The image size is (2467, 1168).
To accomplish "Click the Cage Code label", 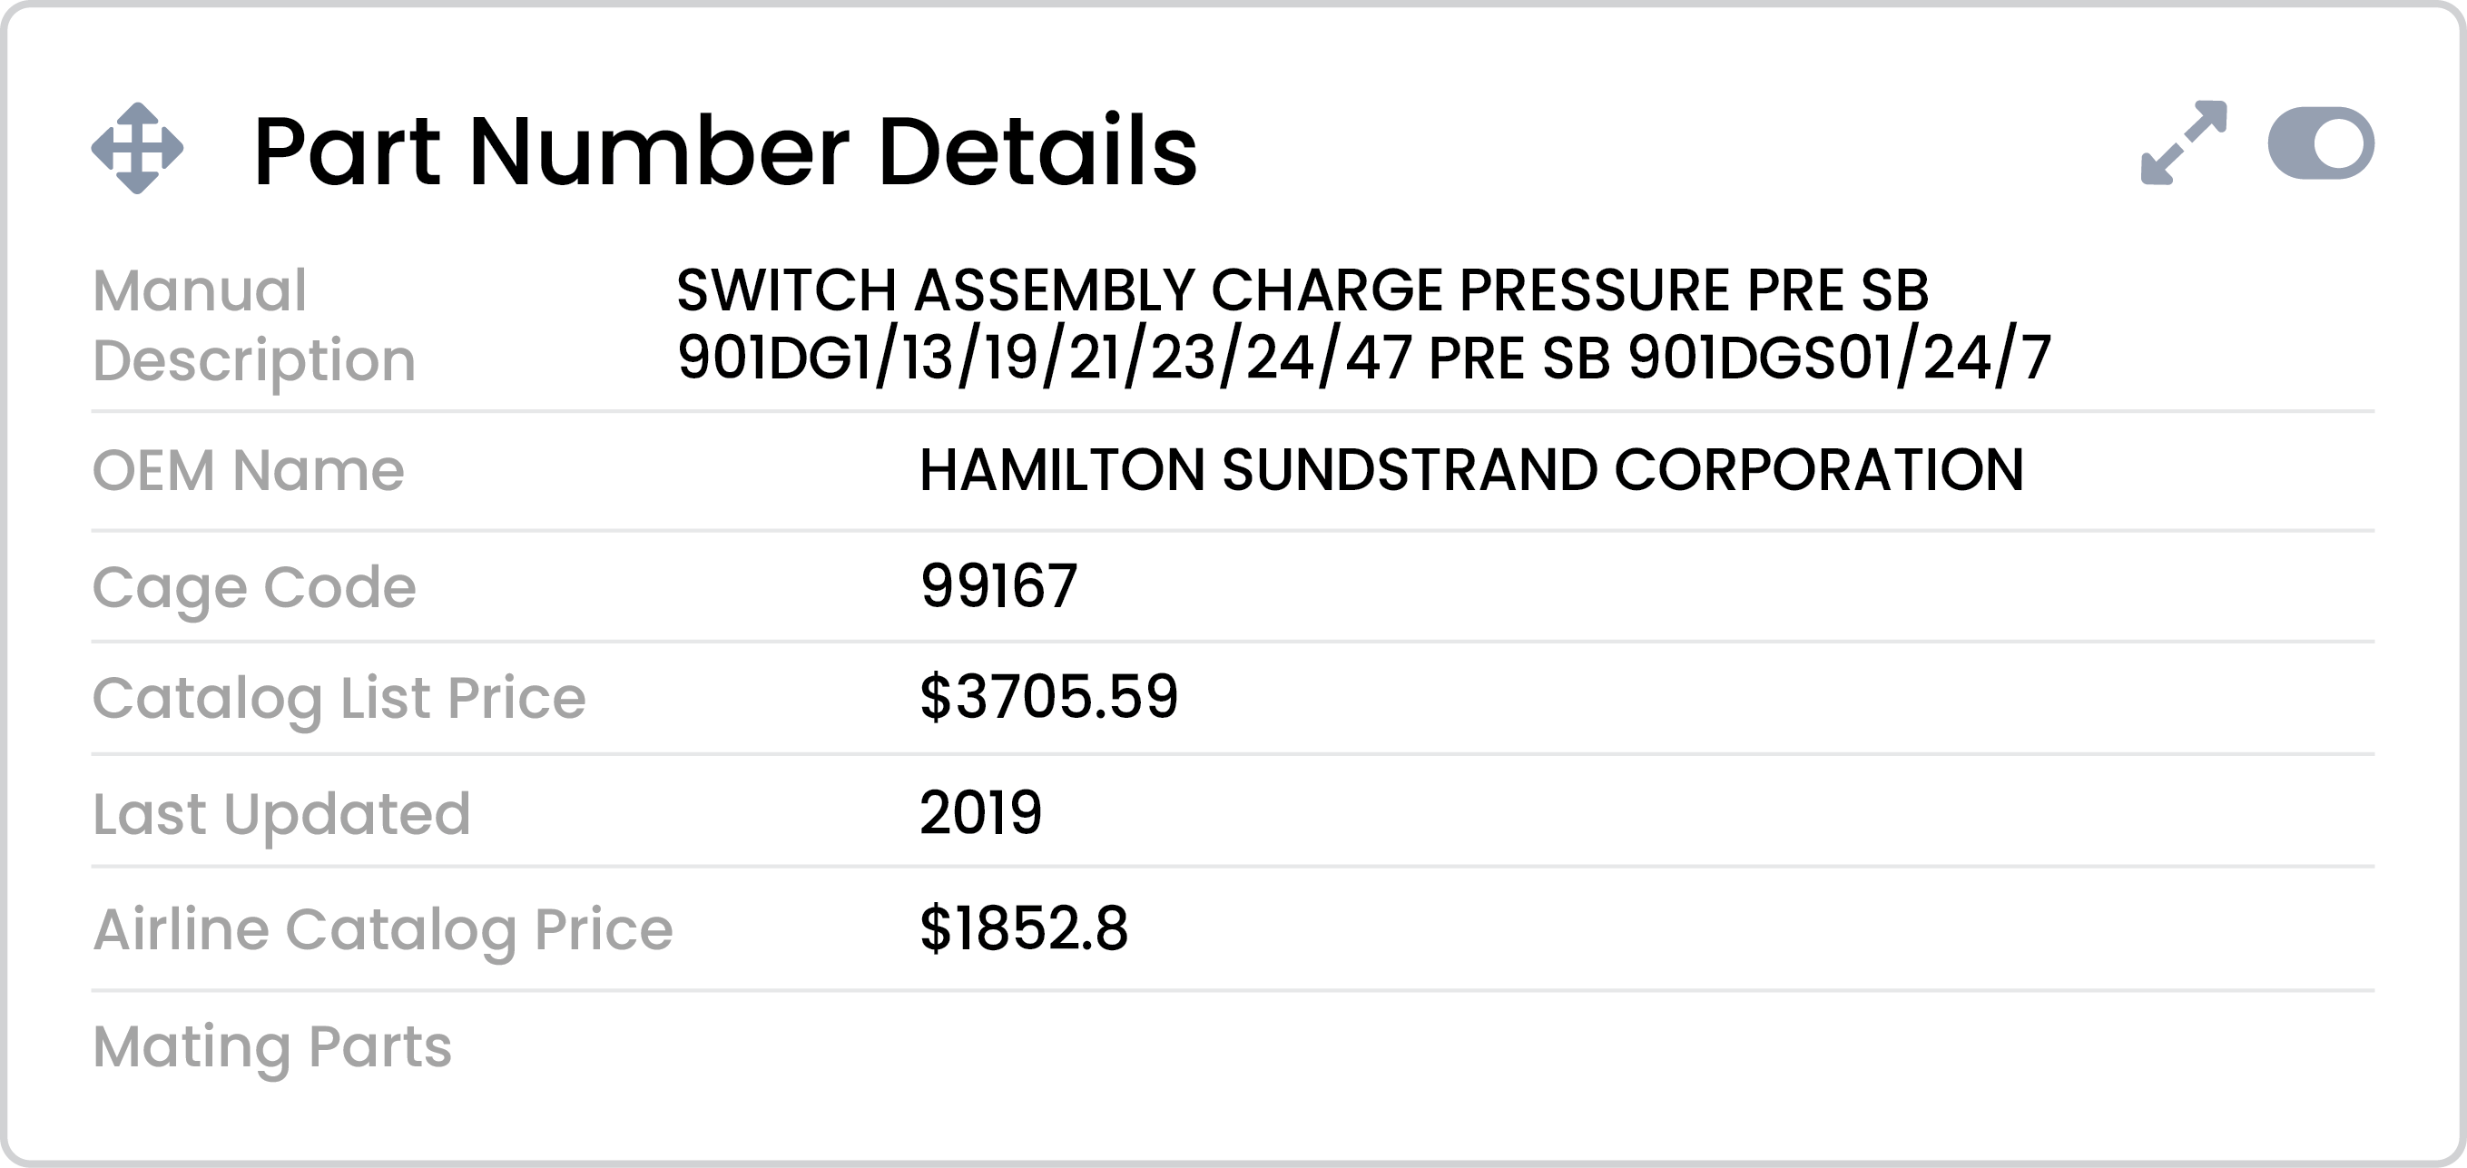I will 254,588.
